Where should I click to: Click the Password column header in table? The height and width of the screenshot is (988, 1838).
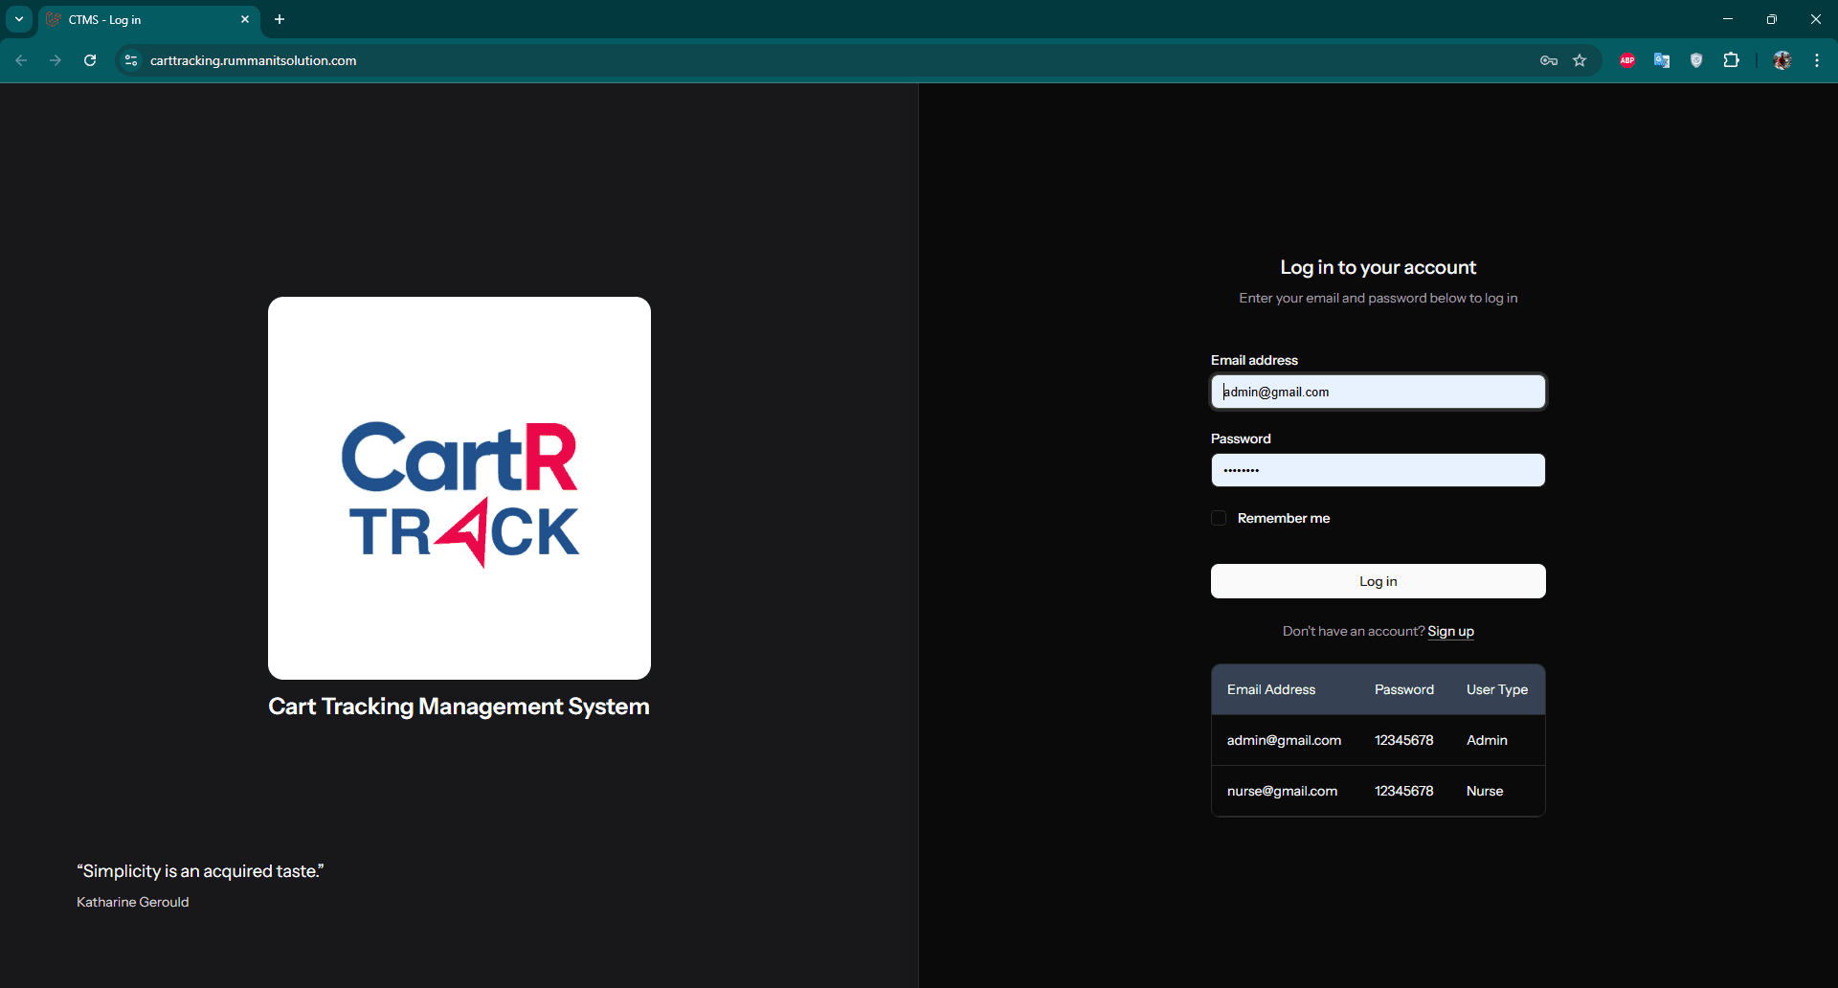pyautogui.click(x=1404, y=689)
